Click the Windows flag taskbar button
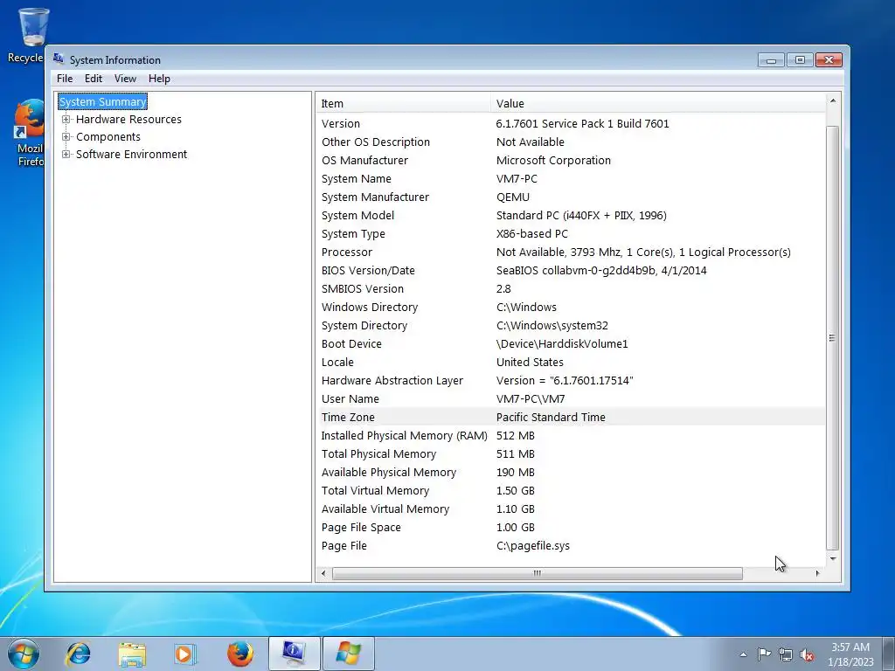The width and height of the screenshot is (895, 671). click(348, 654)
